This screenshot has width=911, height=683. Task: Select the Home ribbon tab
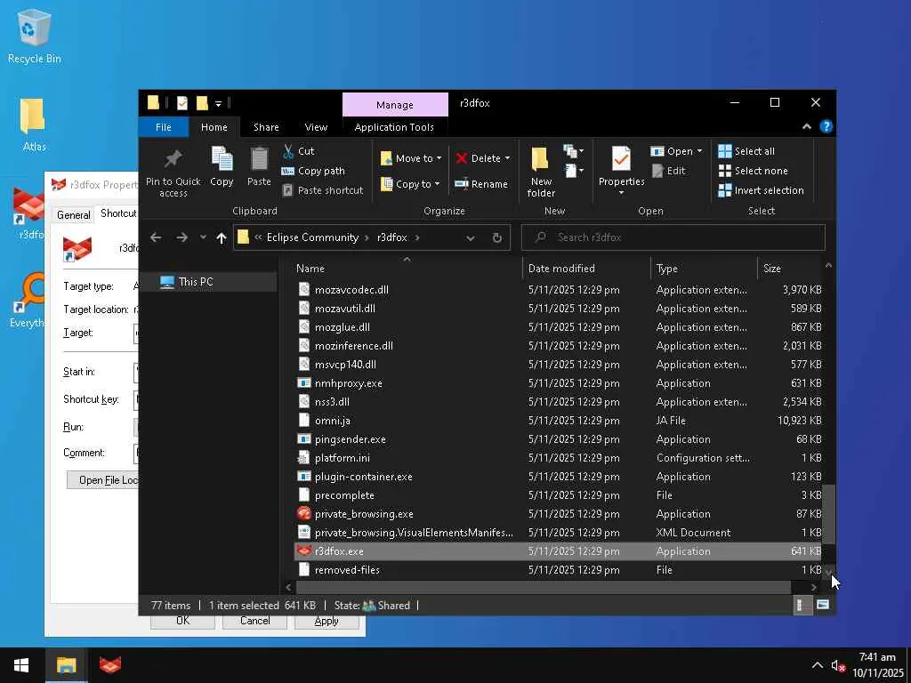coord(214,127)
